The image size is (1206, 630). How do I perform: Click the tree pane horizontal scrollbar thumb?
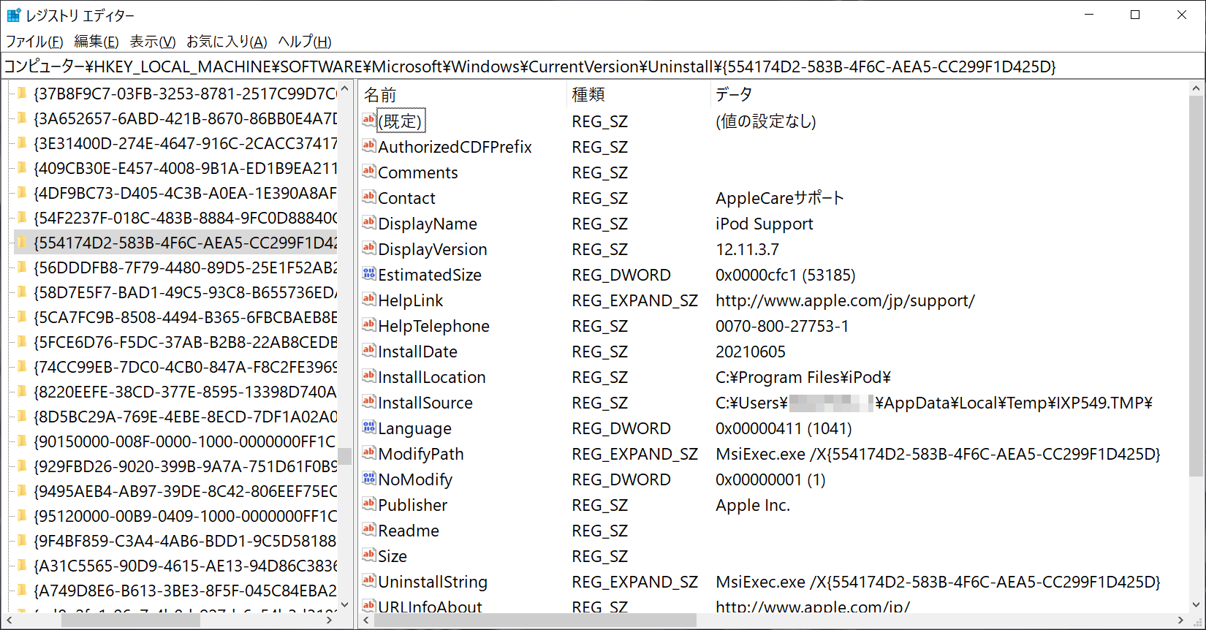(131, 620)
